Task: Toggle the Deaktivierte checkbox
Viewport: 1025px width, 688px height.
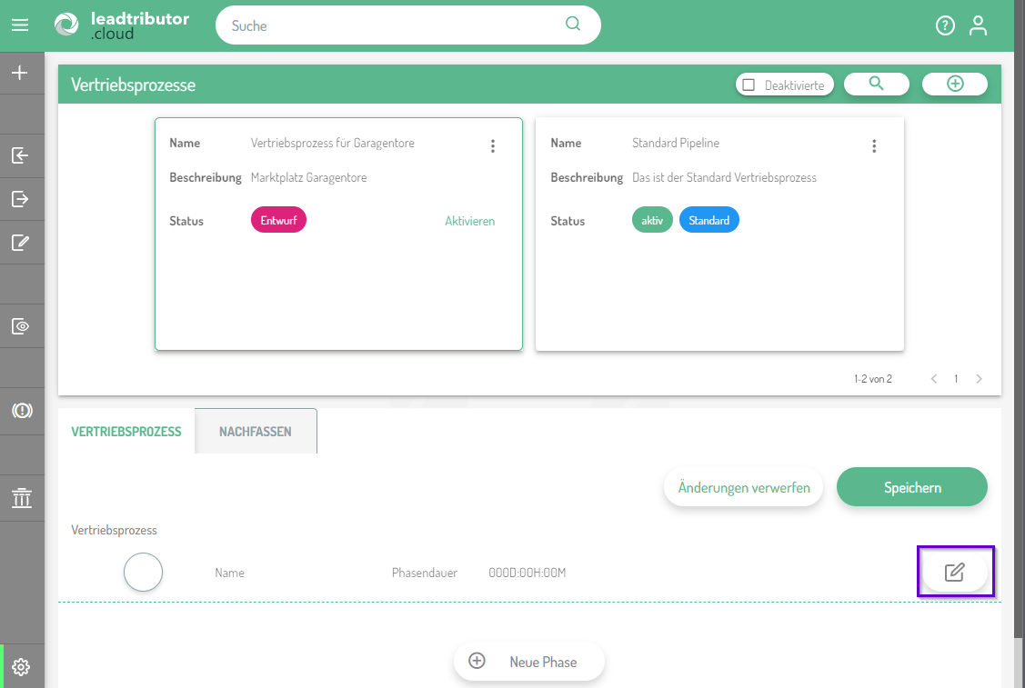Action: click(749, 85)
